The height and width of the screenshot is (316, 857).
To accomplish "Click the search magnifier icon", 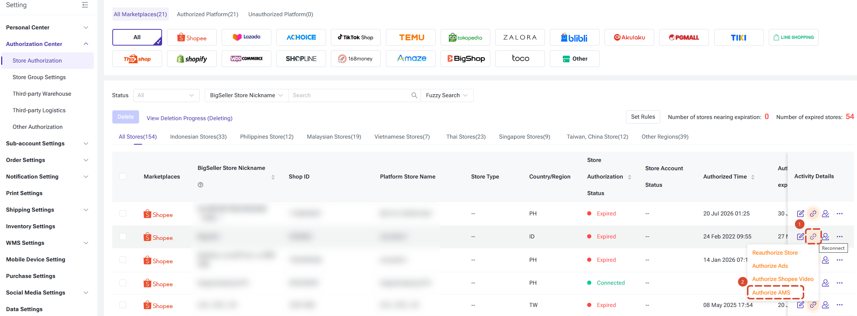I will coord(414,95).
